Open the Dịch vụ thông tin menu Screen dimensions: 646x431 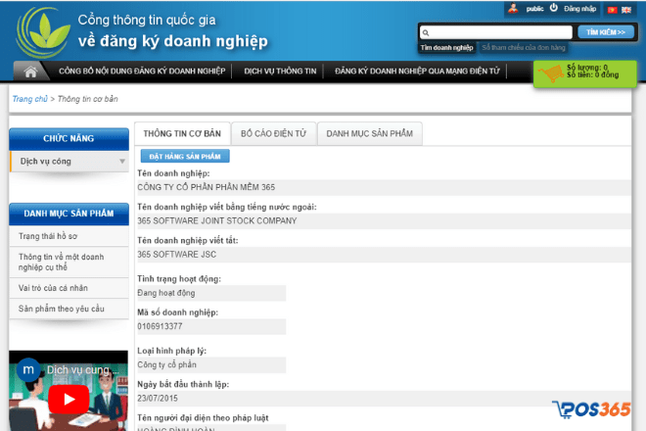tap(280, 71)
